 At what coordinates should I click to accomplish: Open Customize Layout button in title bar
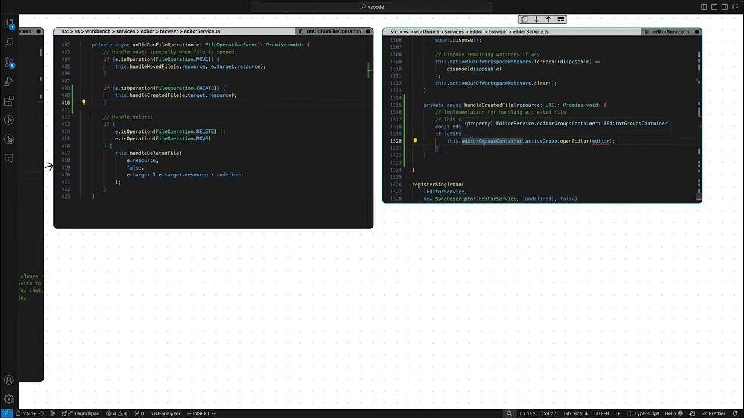click(x=734, y=7)
